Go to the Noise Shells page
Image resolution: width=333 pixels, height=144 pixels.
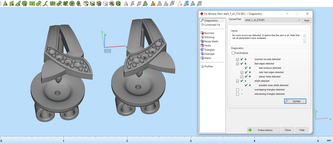(x=211, y=42)
